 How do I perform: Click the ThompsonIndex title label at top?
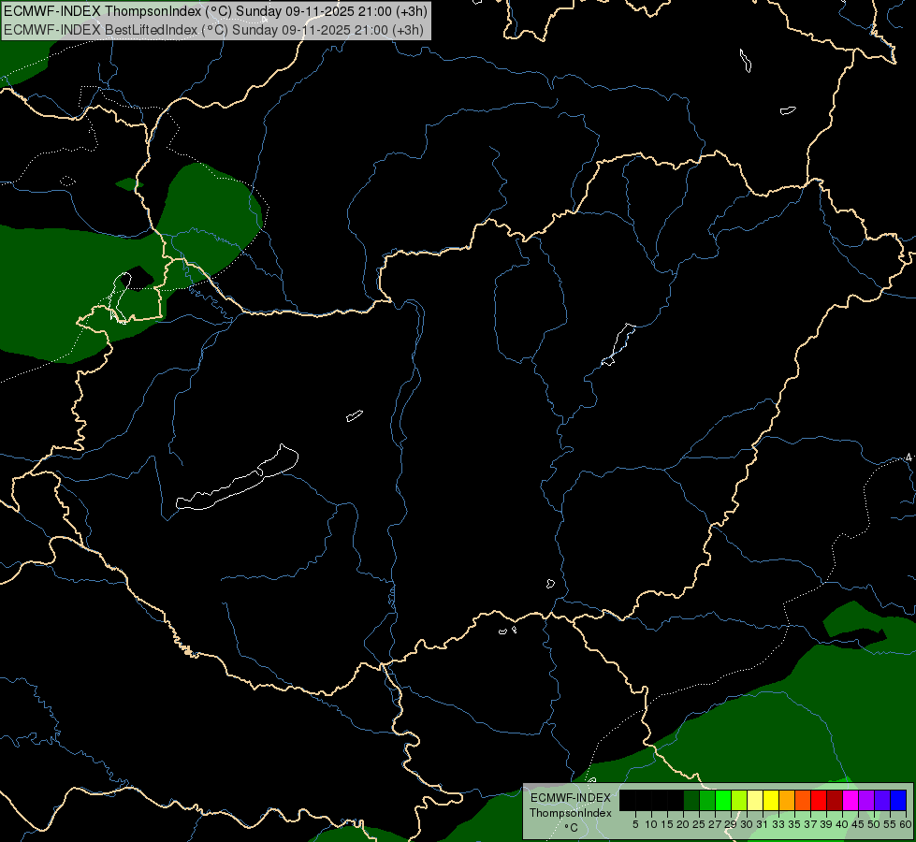(x=215, y=11)
